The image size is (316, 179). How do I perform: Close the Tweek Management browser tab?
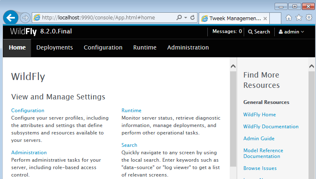pyautogui.click(x=265, y=19)
